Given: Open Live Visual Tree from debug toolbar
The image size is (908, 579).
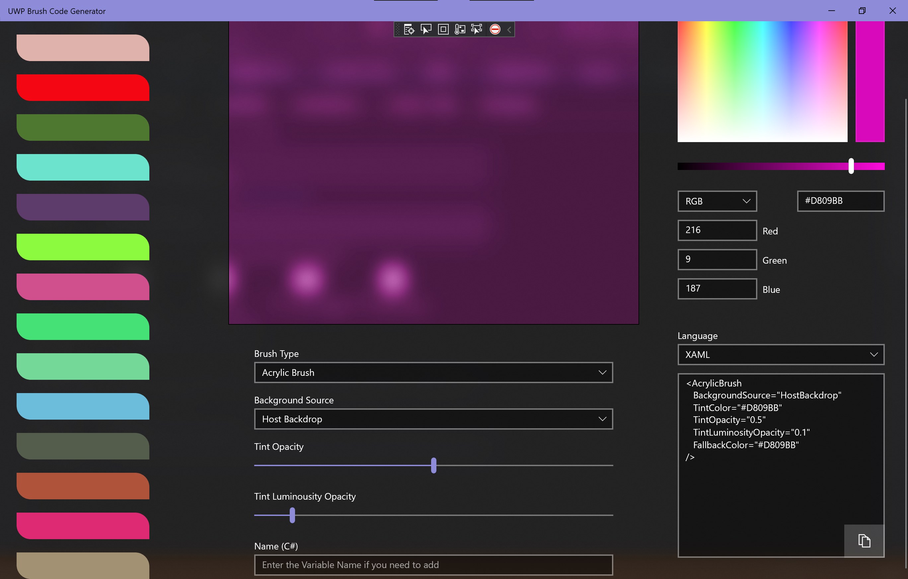Looking at the screenshot, I should [409, 30].
